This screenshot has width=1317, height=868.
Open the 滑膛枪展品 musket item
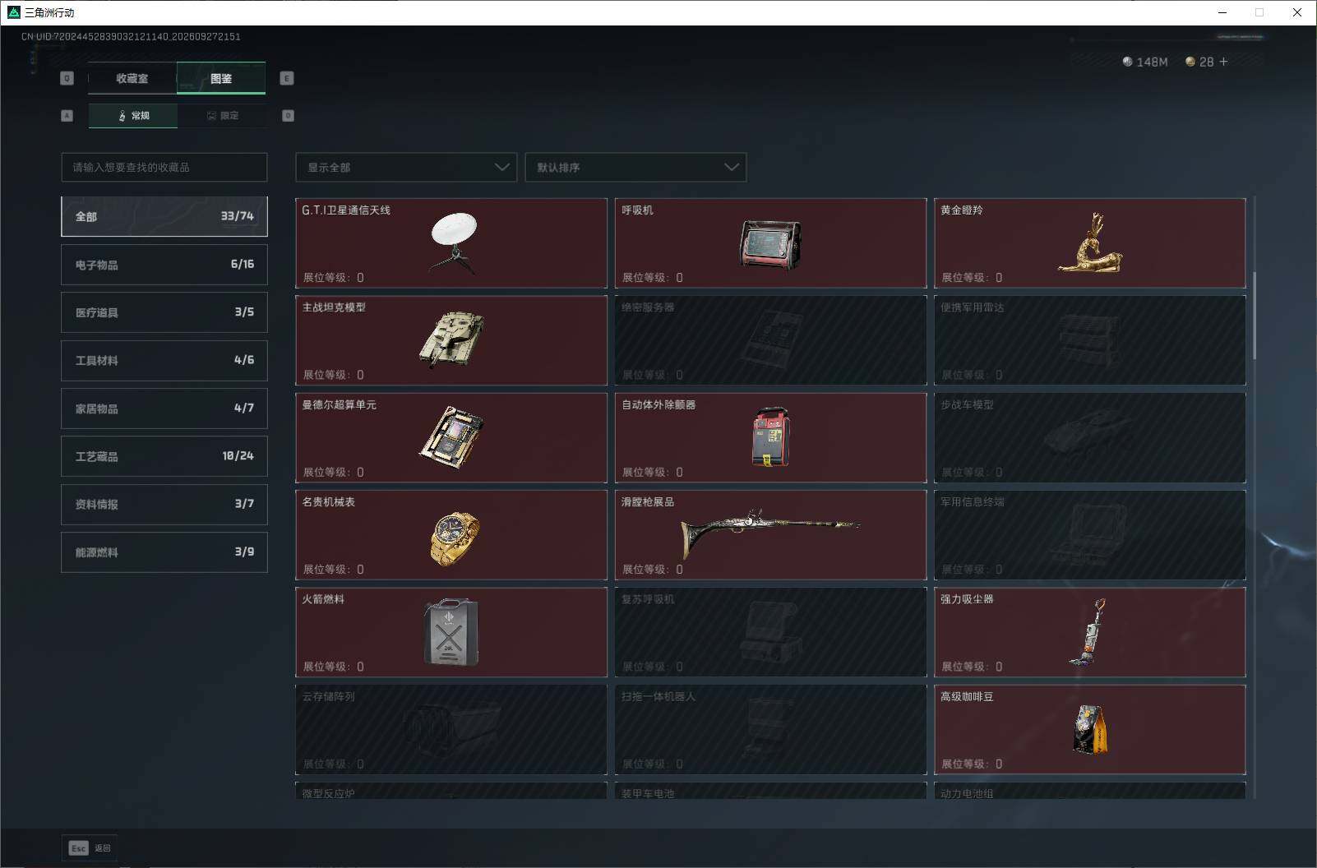pos(770,535)
